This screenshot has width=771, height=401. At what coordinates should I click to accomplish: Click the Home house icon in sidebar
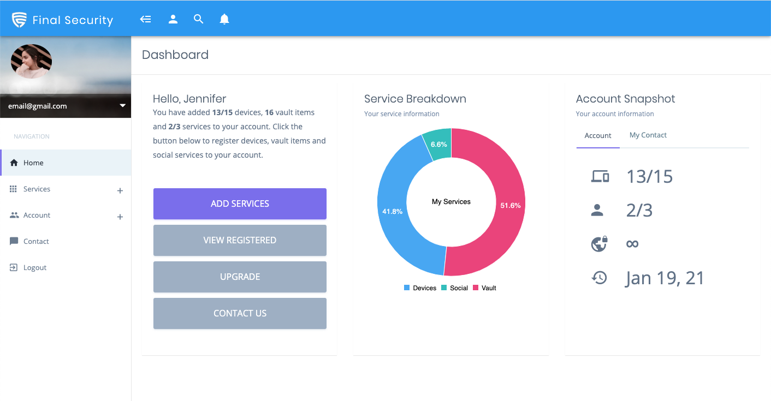pos(14,163)
